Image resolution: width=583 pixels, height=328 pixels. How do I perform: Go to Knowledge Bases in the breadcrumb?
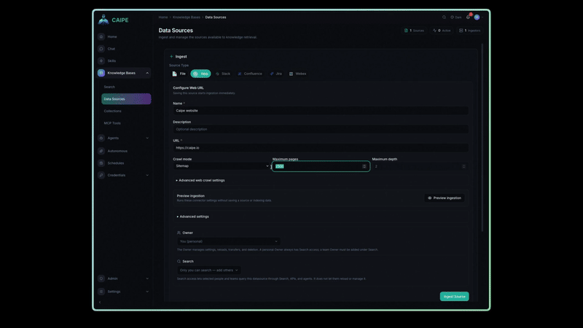187,17
